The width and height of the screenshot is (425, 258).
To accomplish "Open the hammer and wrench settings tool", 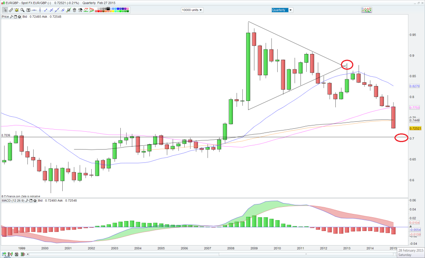I will [80, 10].
